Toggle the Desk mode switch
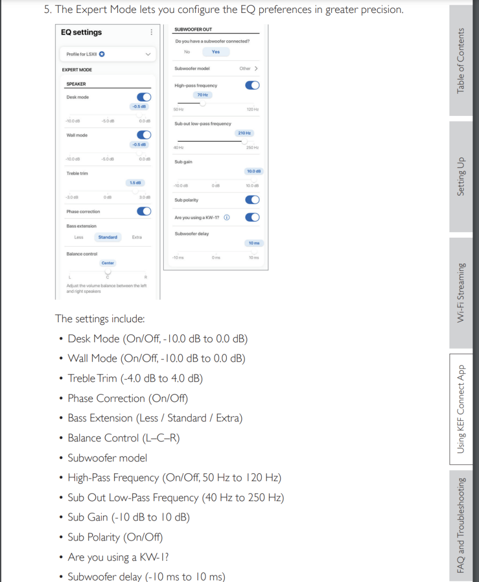Viewport: 479px width, 582px height. (144, 97)
